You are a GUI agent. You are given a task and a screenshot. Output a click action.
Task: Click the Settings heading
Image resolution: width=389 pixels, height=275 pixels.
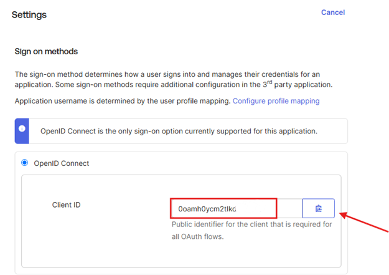click(29, 14)
